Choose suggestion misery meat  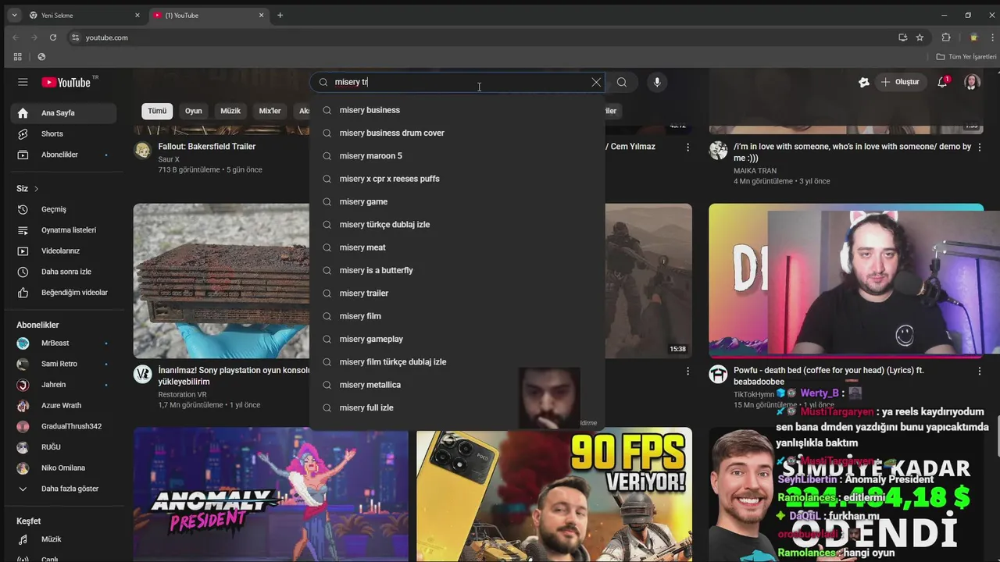point(457,247)
